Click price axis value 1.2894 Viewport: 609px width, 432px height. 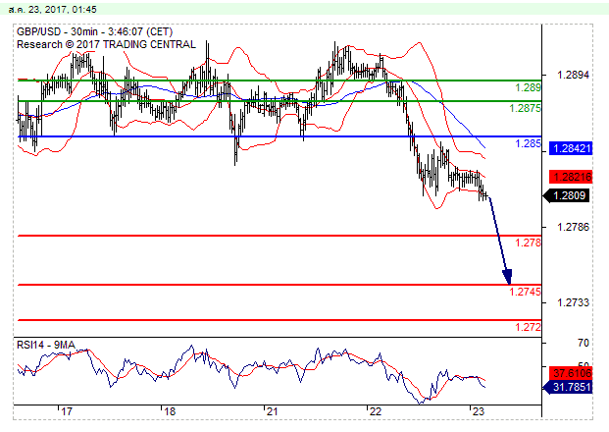click(x=573, y=75)
